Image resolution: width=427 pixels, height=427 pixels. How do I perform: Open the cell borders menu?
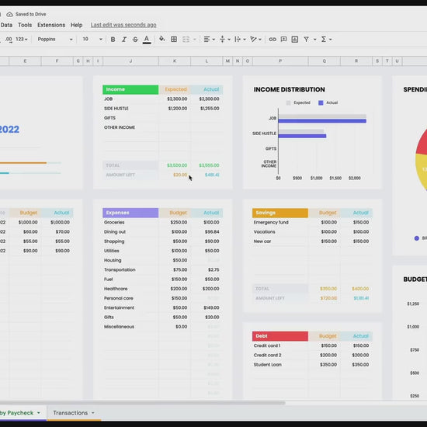(x=174, y=40)
